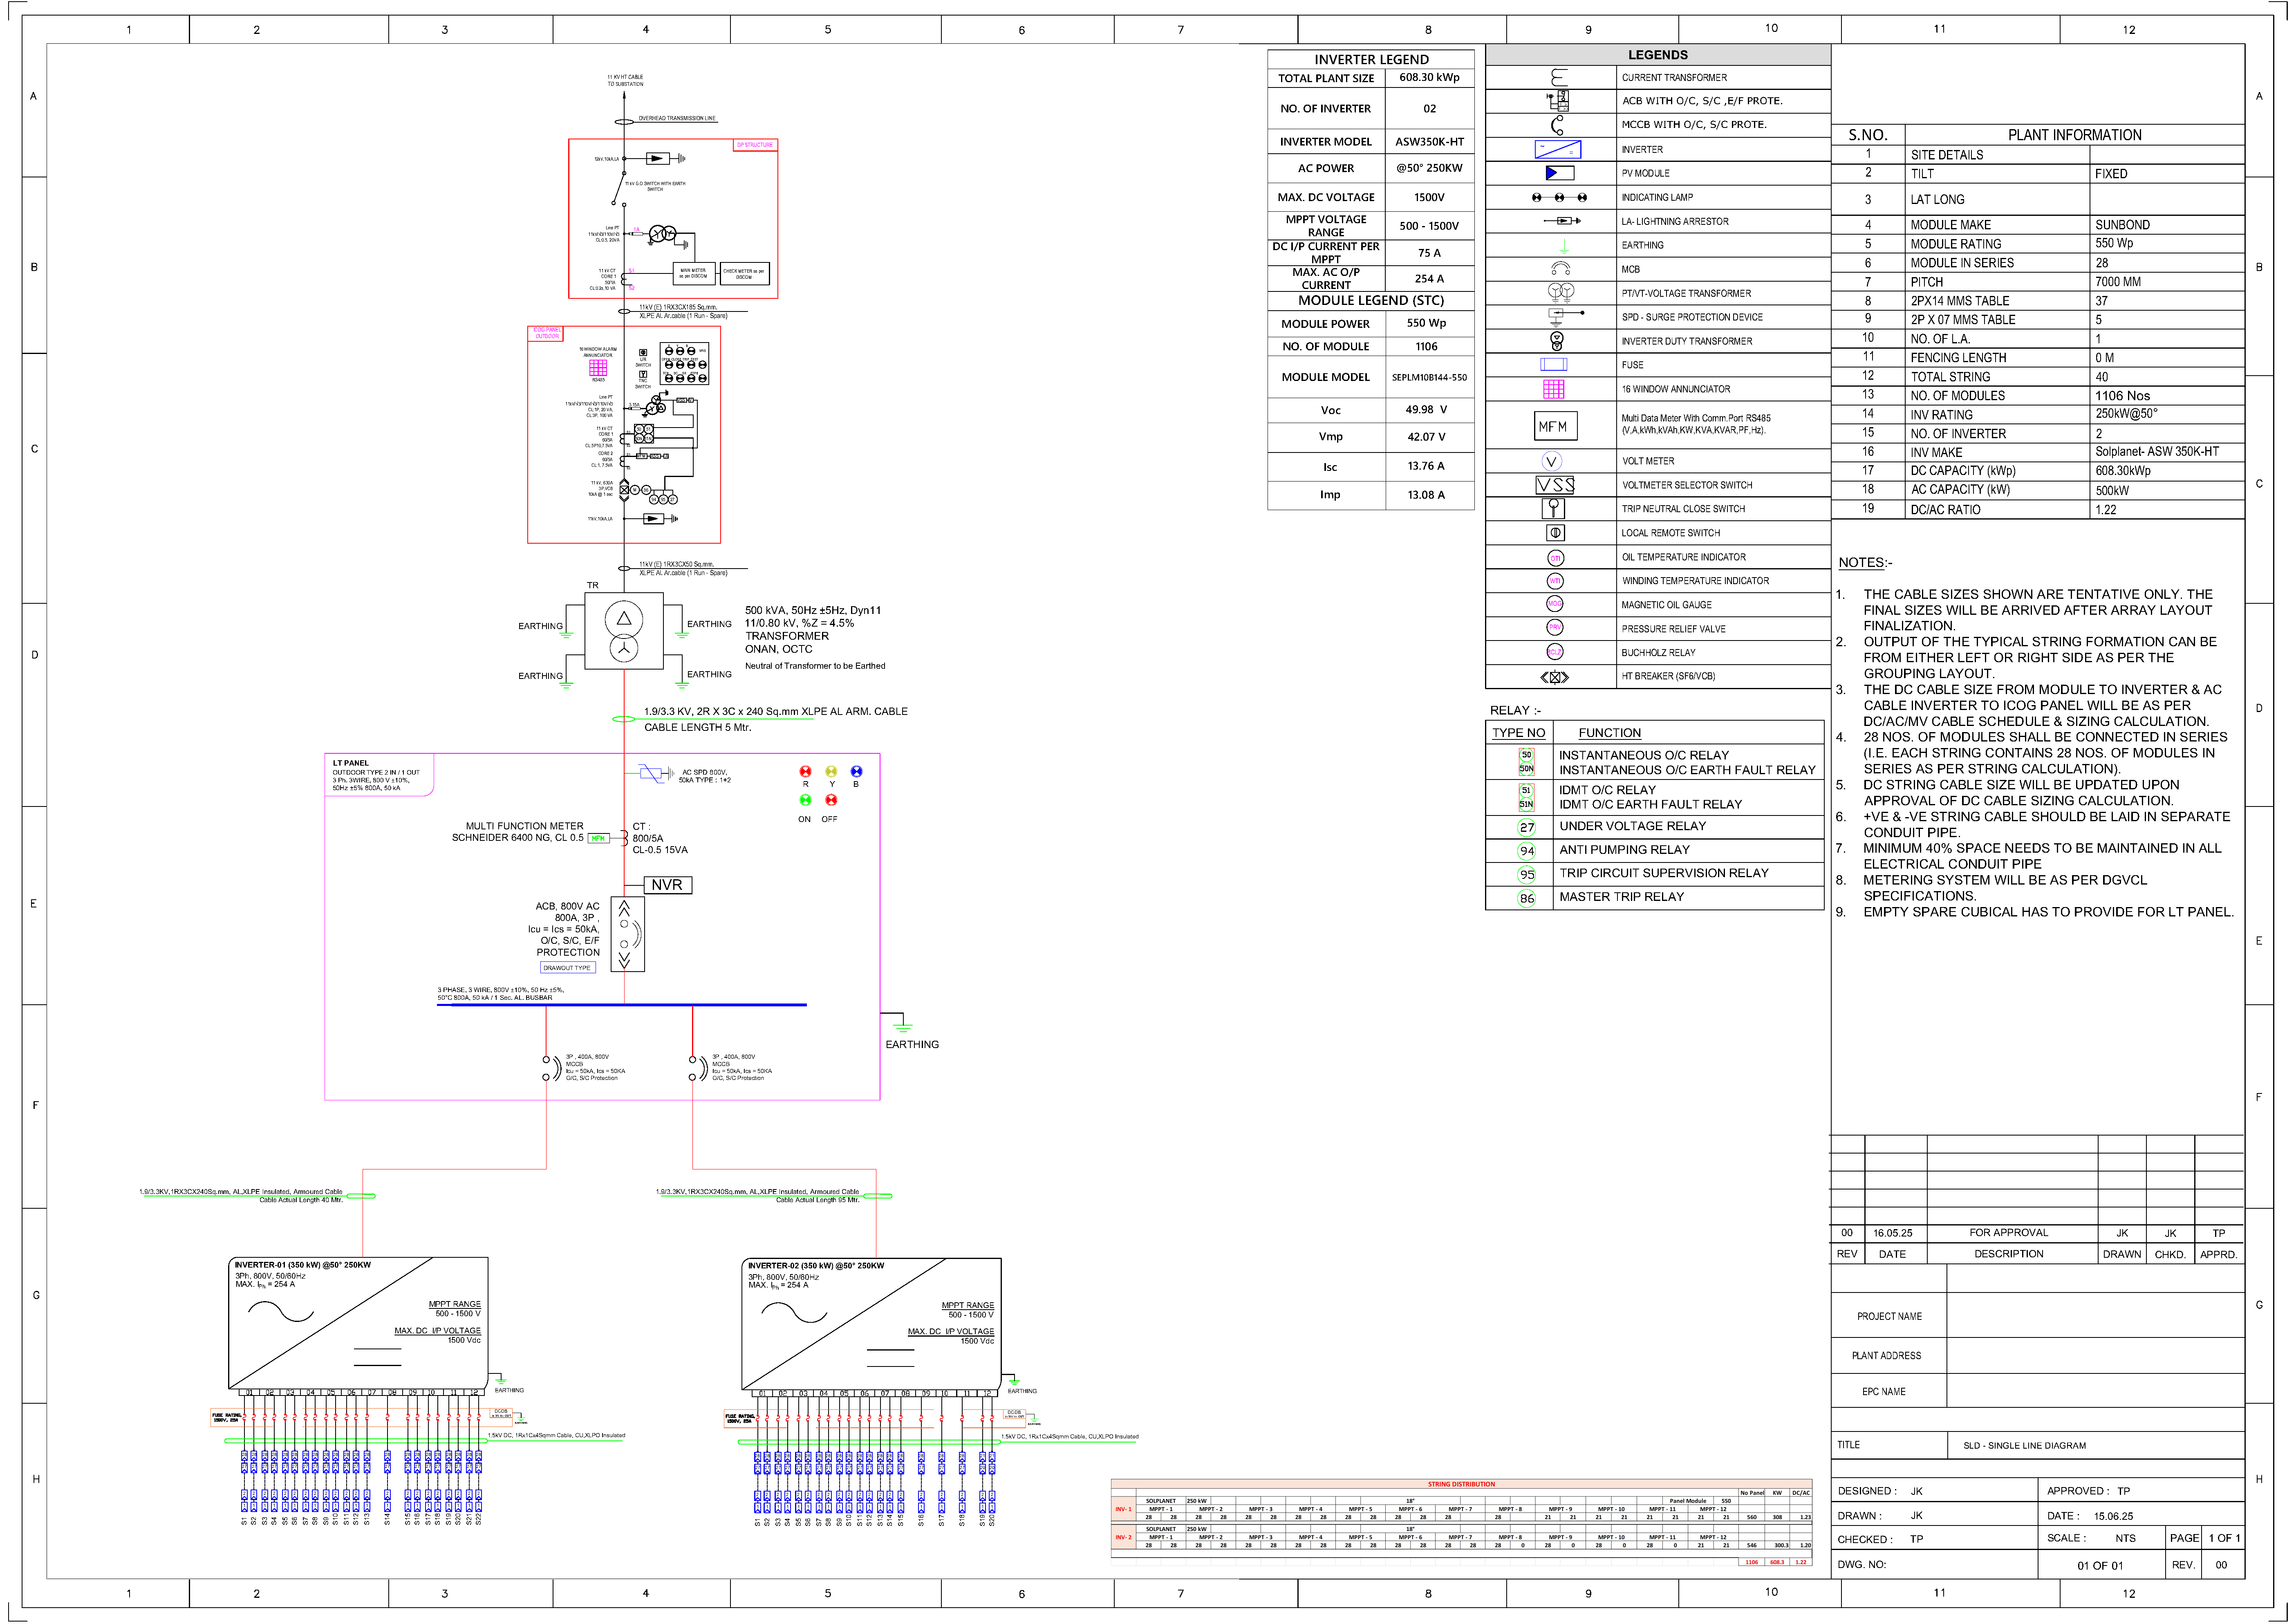
Task: Click the PLANT INFORMATION table header
Action: point(2074,135)
